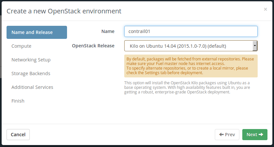
Task: Jump to the Finish step
Action: coord(18,101)
